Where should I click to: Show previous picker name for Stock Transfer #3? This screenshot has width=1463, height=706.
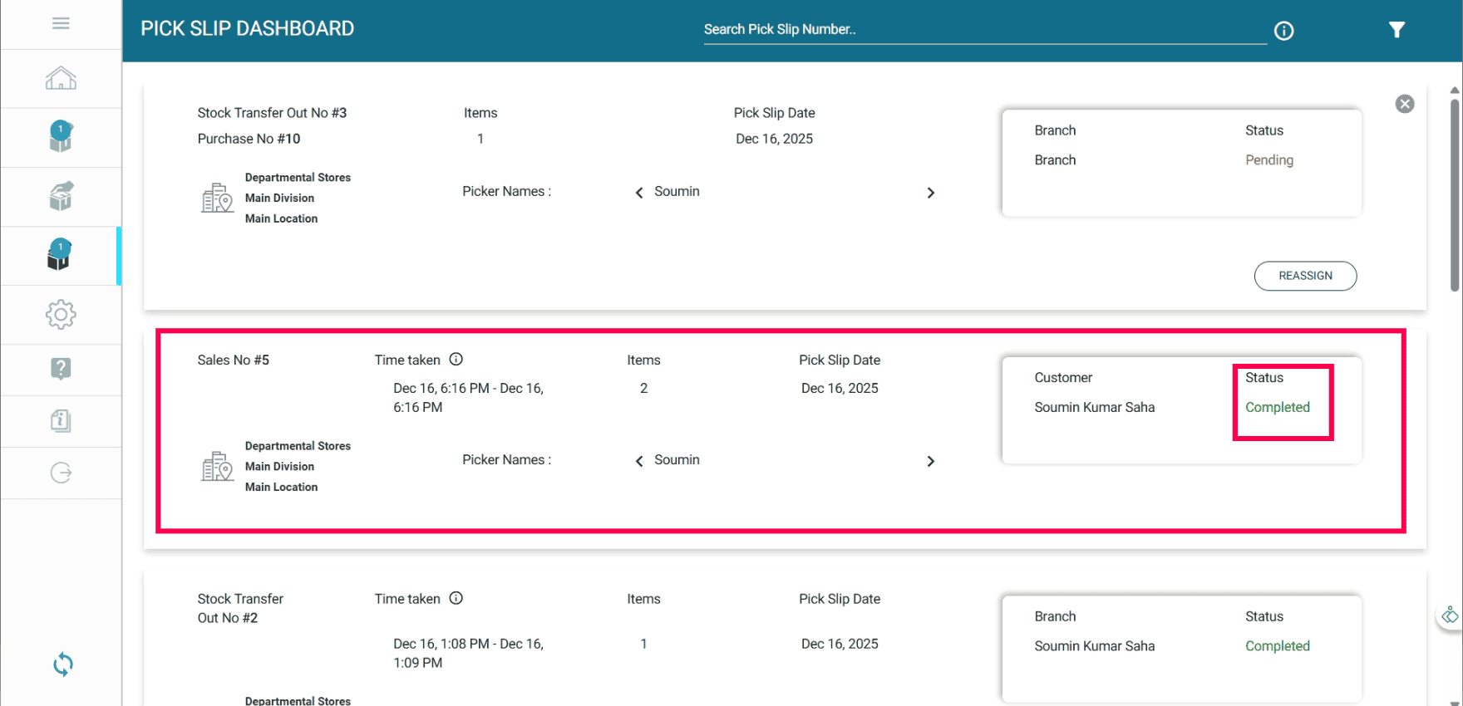click(x=639, y=193)
